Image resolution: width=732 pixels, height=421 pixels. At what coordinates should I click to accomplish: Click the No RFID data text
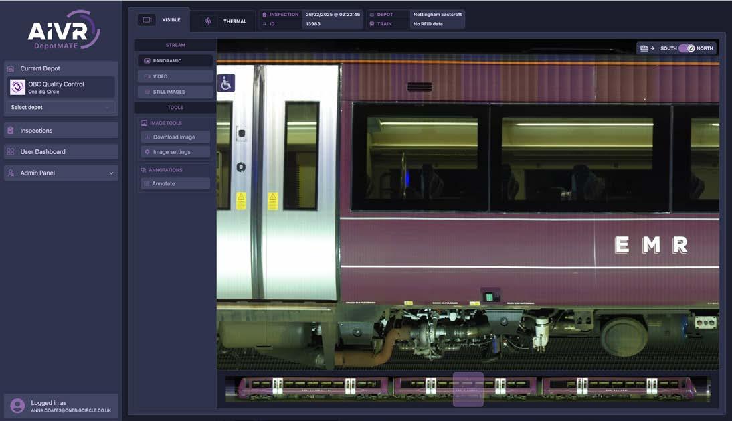[428, 24]
